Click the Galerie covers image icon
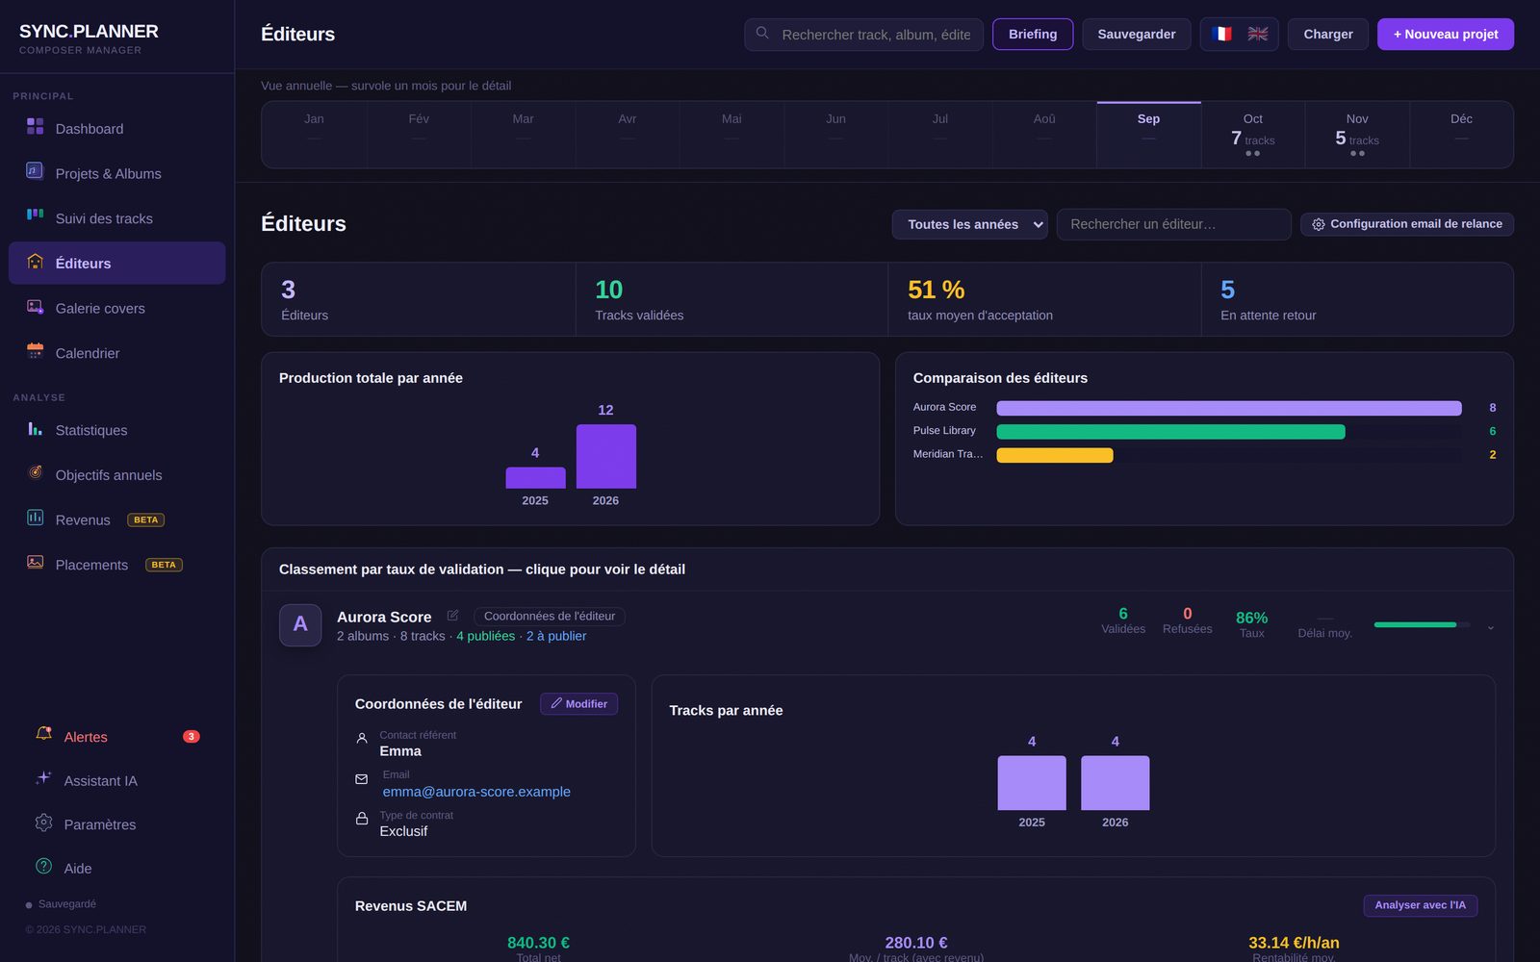Viewport: 1540px width, 962px height. pos(35,307)
